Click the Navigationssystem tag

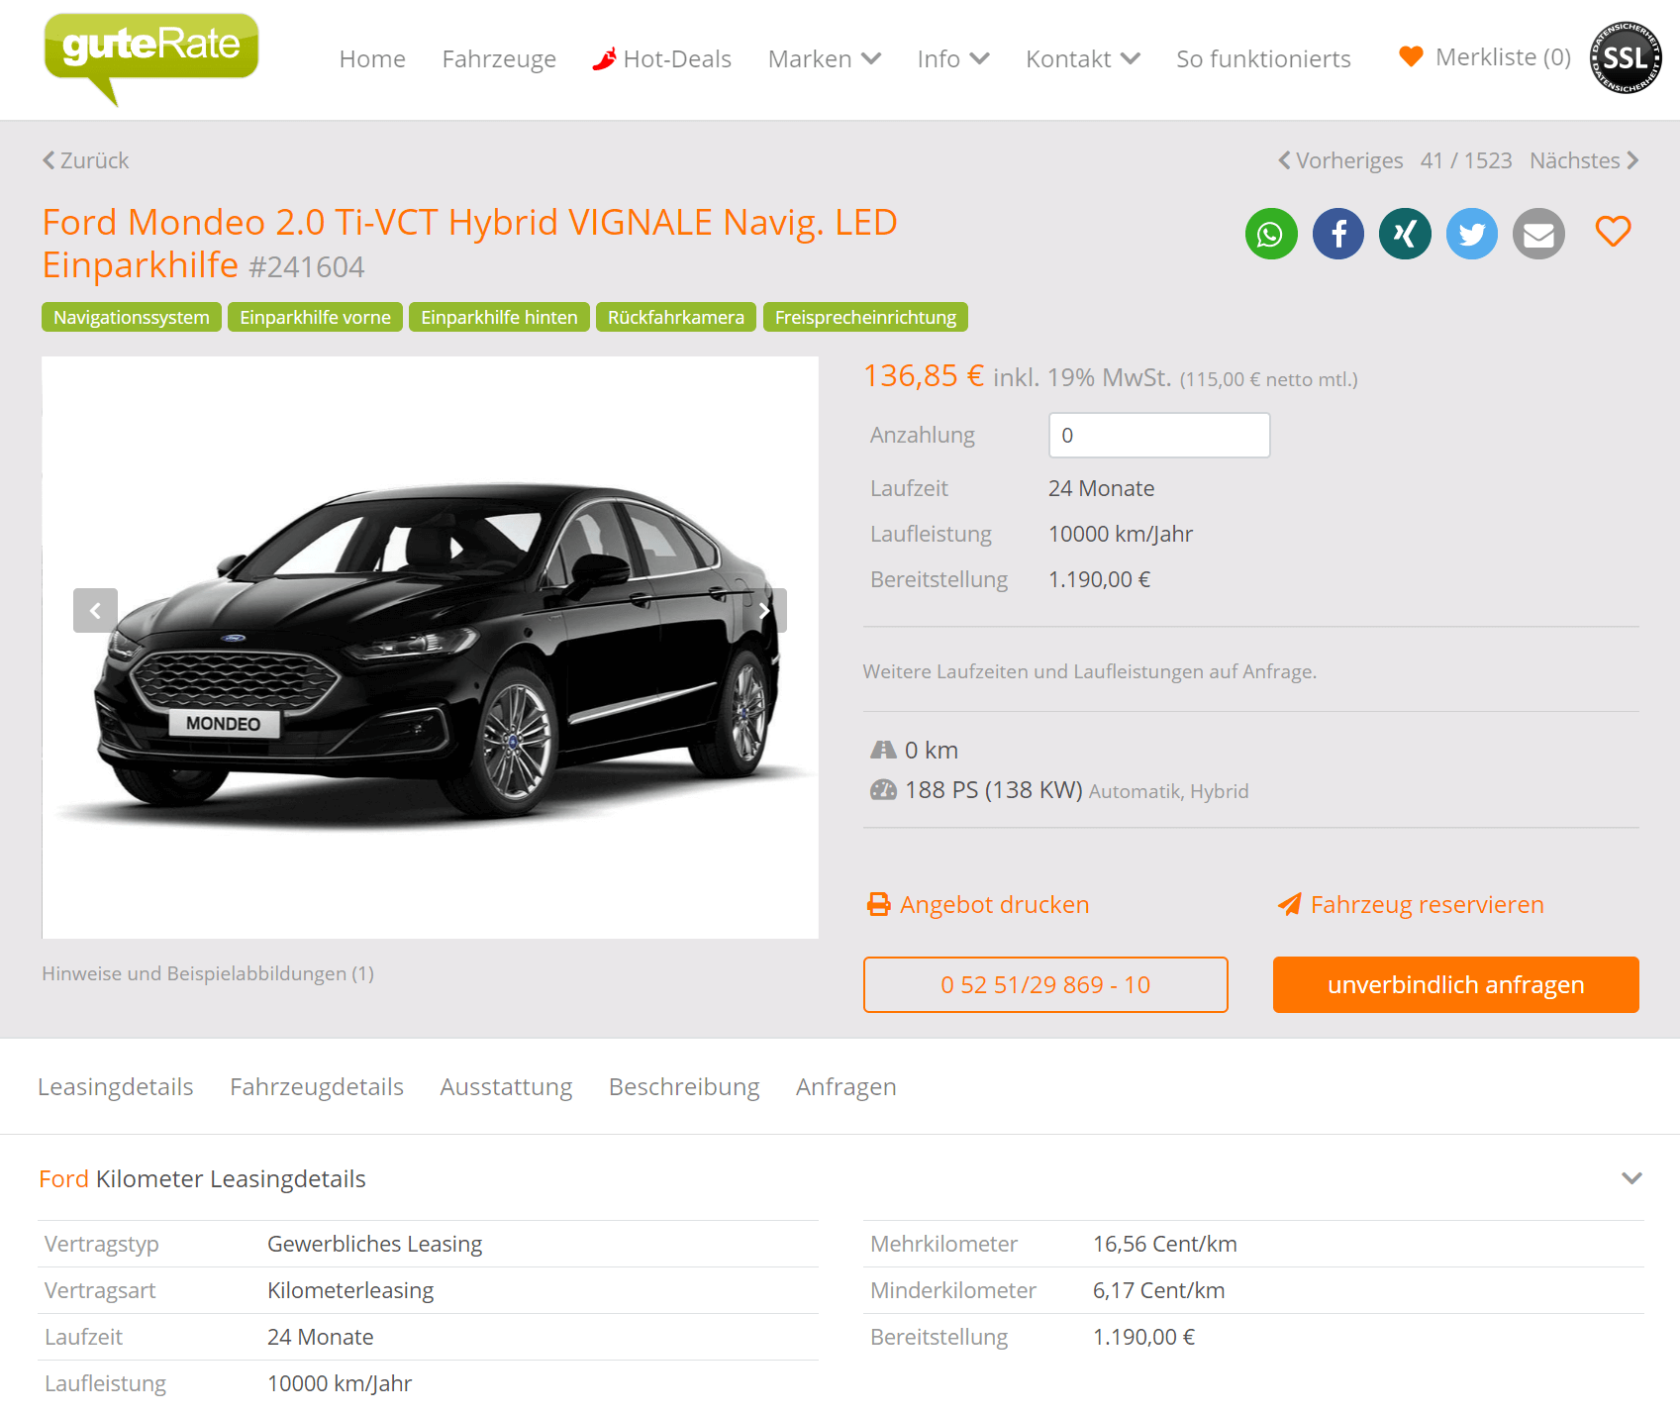pos(132,317)
